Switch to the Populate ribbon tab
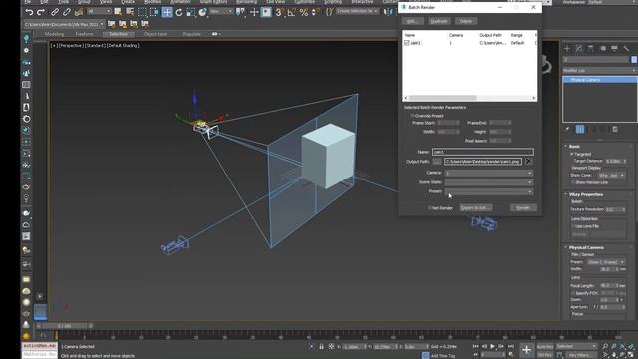 pyautogui.click(x=191, y=34)
